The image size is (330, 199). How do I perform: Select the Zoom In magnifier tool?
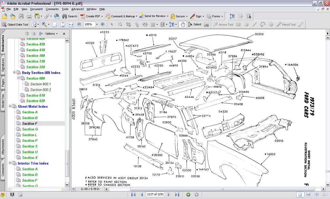pyautogui.click(x=44, y=24)
